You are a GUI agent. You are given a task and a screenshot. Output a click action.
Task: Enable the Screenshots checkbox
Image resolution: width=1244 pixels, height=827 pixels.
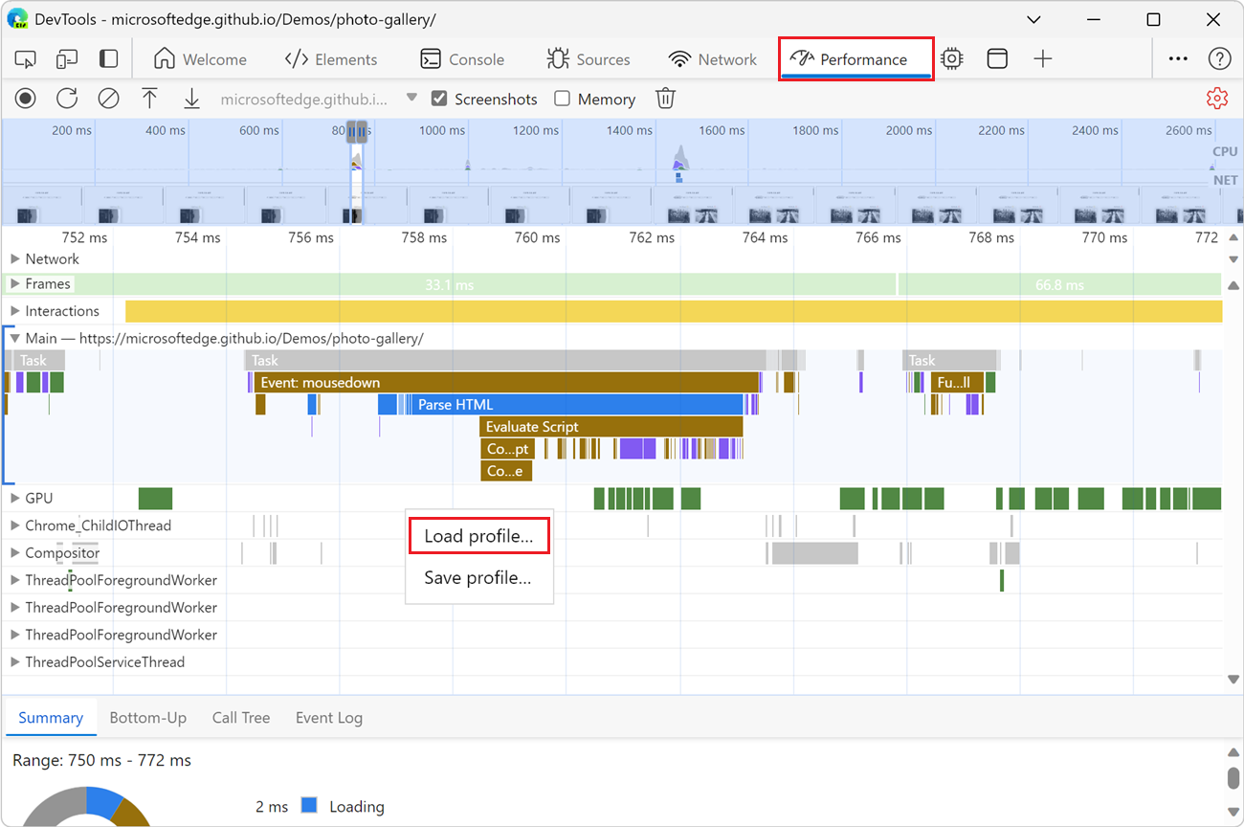pos(438,98)
